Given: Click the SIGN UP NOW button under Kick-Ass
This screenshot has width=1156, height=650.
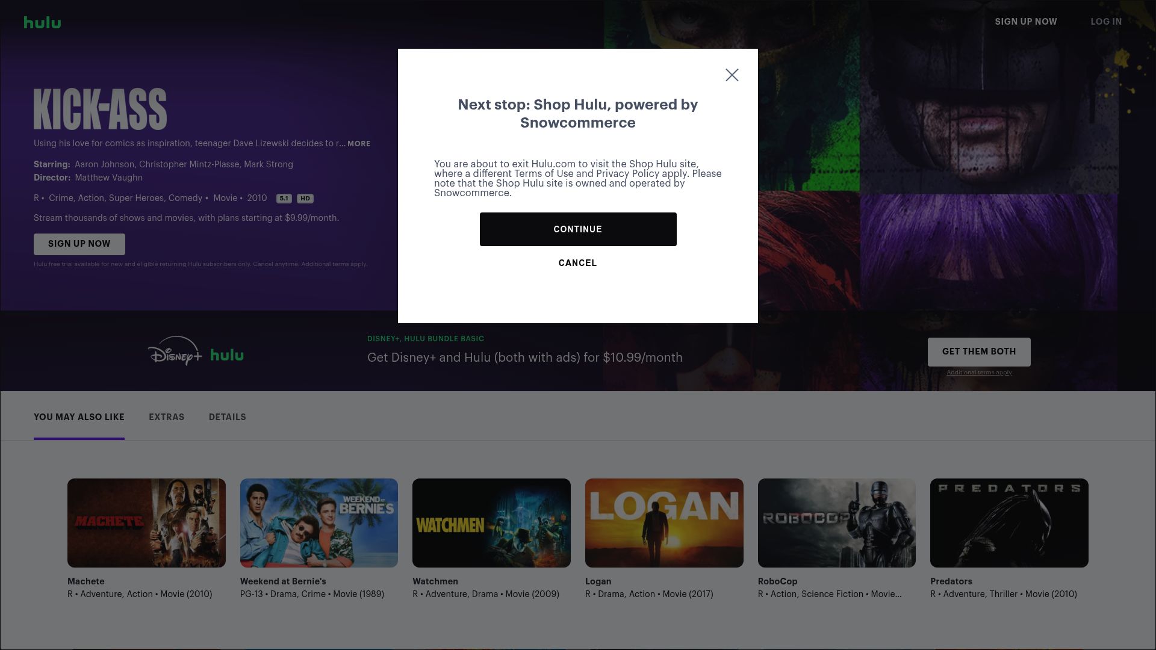Looking at the screenshot, I should point(79,244).
